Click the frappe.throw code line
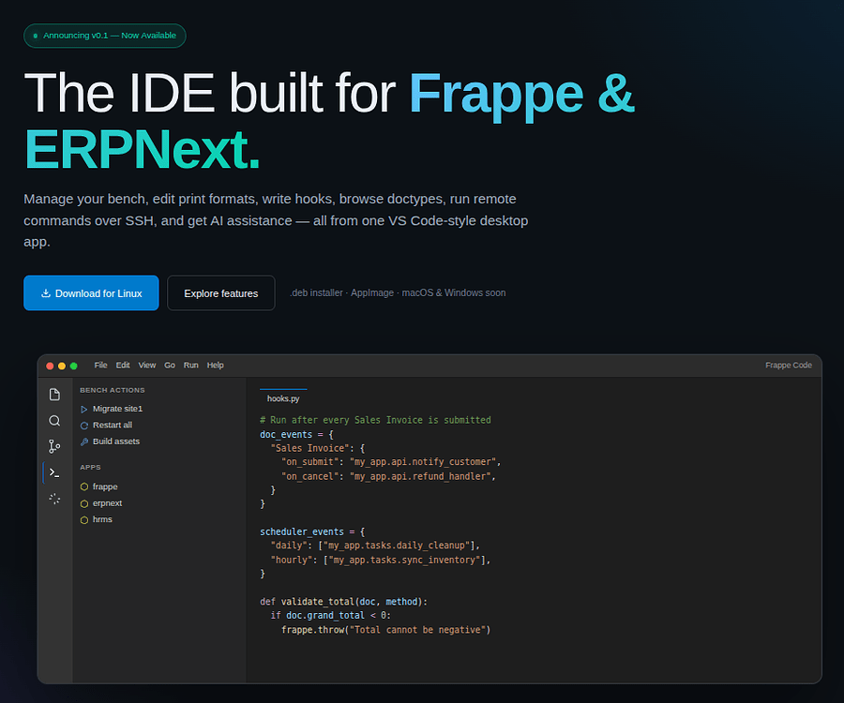The width and height of the screenshot is (844, 703). tap(386, 629)
